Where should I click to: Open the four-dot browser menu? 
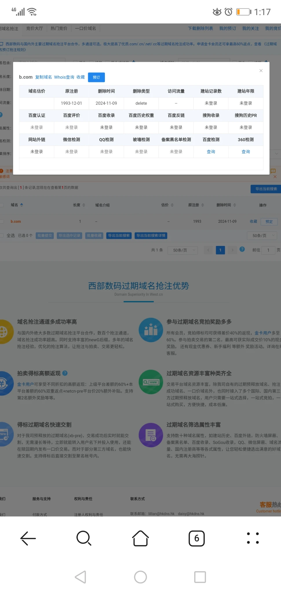tap(253, 538)
